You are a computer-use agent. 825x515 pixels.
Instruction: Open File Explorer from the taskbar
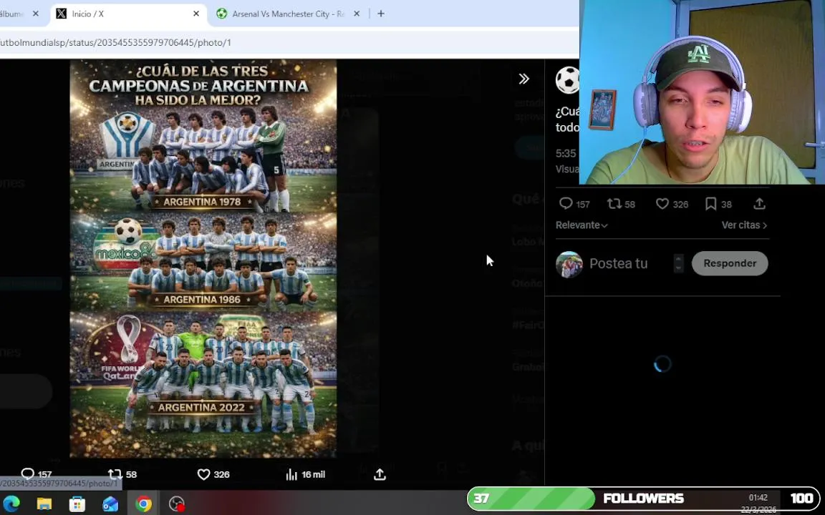[x=44, y=504]
